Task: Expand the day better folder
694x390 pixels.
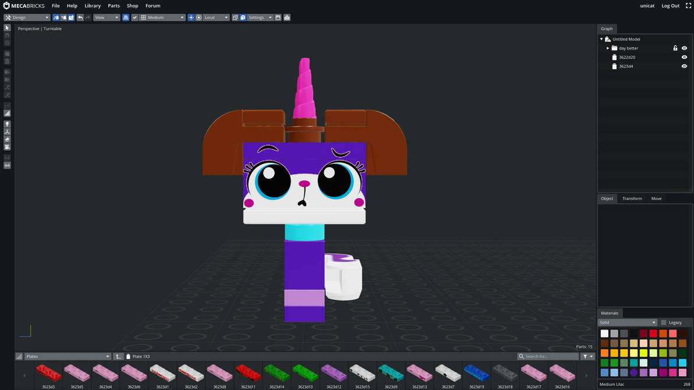Action: click(x=608, y=48)
